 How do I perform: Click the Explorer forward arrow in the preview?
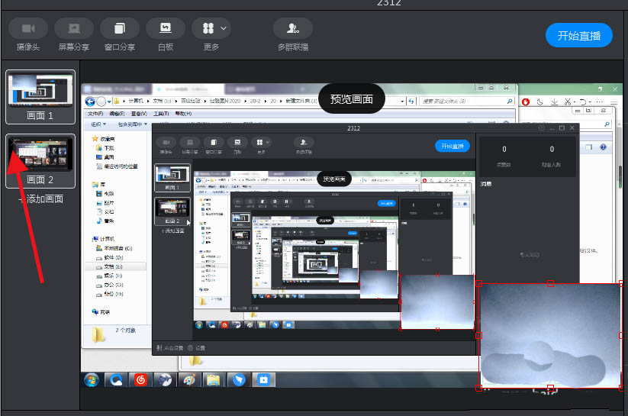click(101, 102)
